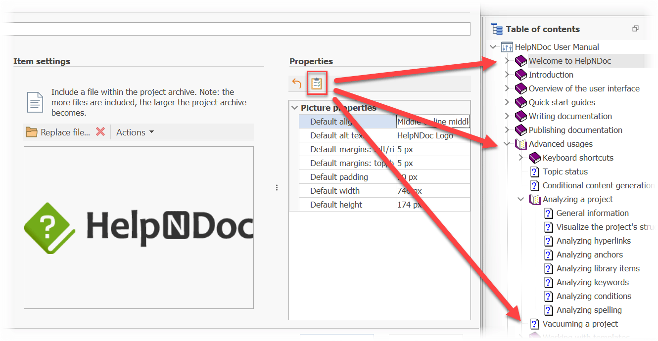This screenshot has width=658, height=341.
Task: Click the document icon in Item settings
Action: (35, 102)
